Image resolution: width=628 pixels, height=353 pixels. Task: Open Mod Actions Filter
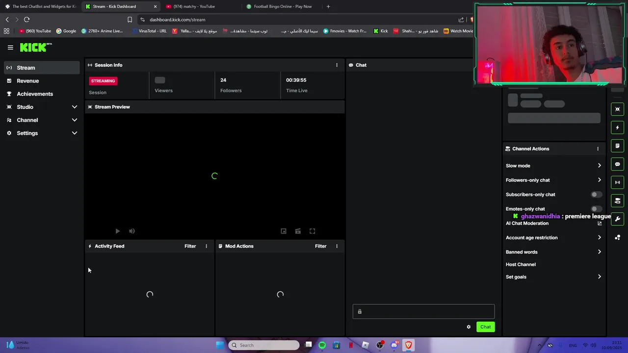point(320,246)
